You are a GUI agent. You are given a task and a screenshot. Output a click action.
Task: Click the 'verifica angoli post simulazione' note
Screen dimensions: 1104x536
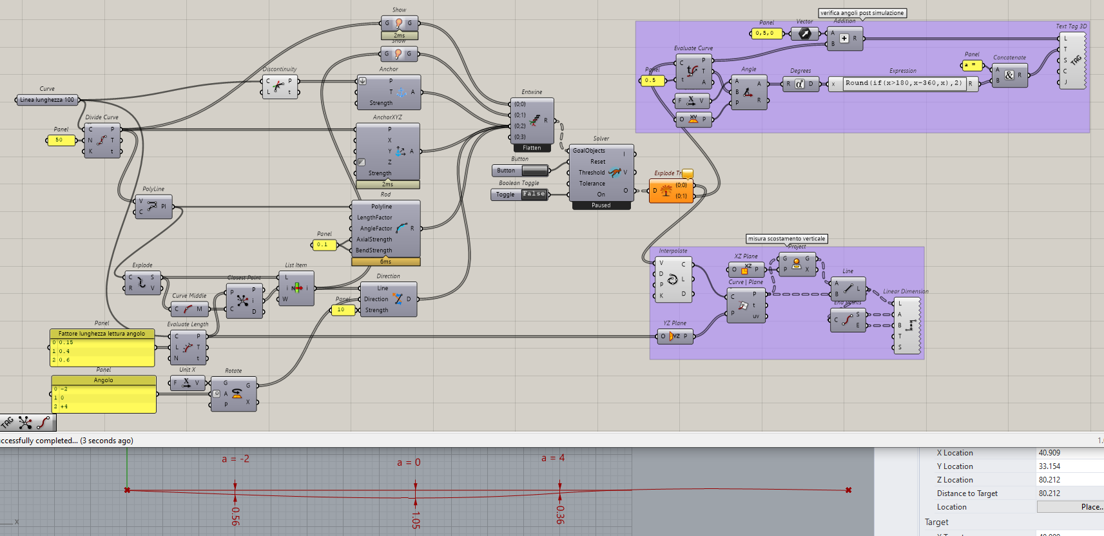(862, 13)
